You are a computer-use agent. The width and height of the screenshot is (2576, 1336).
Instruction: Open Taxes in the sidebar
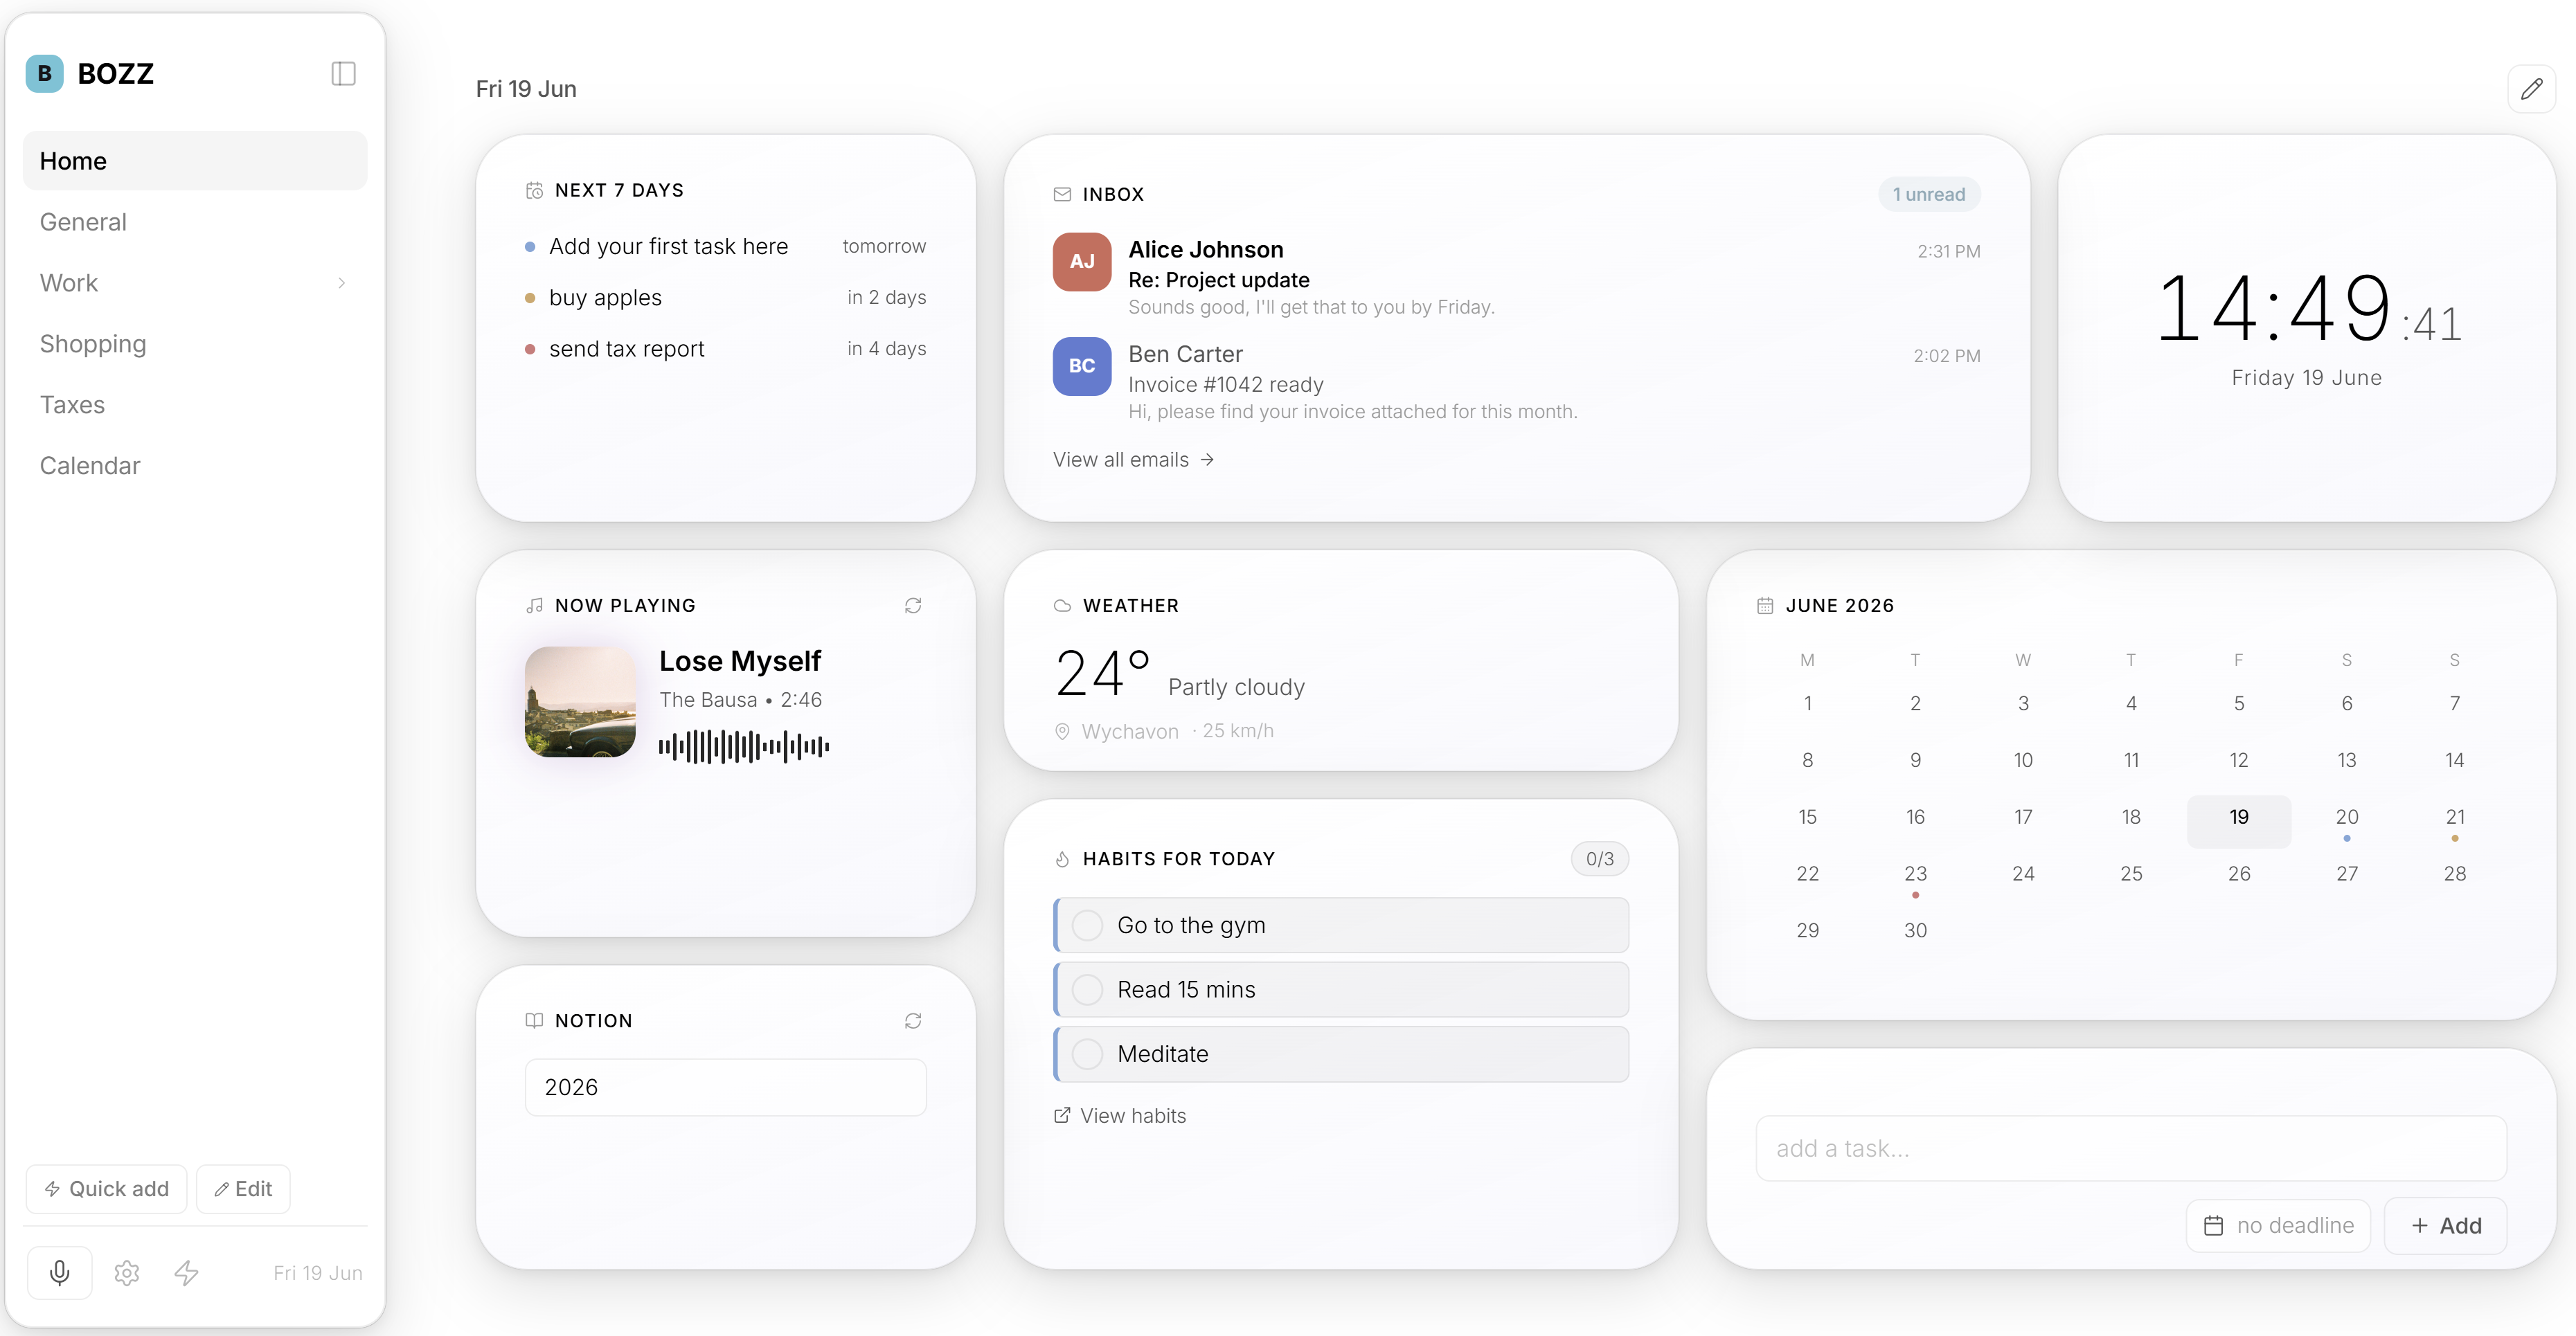(195, 405)
